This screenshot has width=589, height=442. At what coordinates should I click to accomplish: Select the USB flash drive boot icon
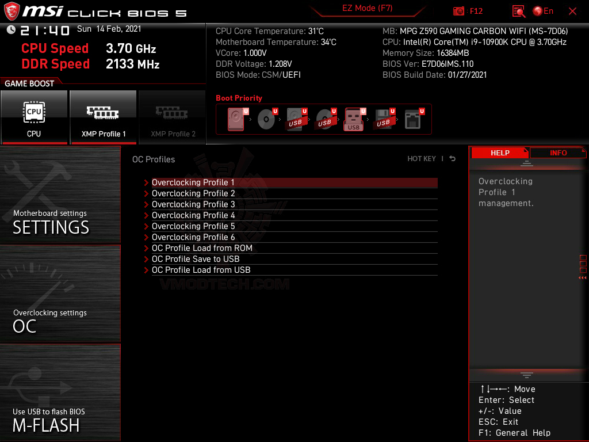click(353, 119)
